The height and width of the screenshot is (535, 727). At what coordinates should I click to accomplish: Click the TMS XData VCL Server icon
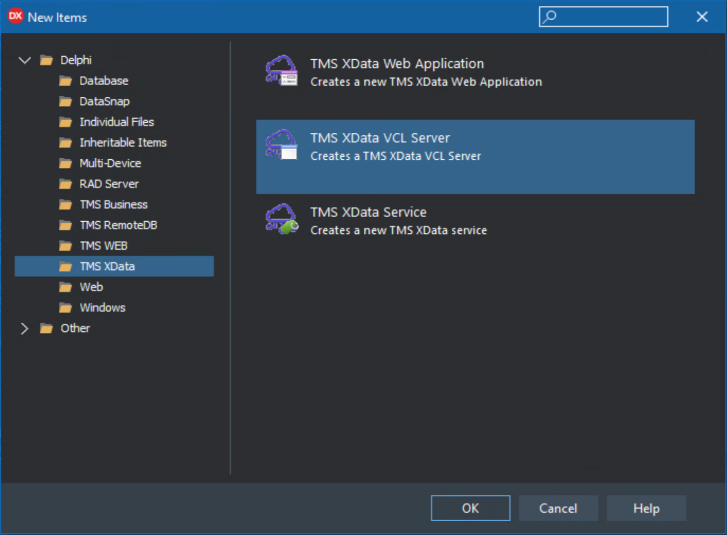281,145
